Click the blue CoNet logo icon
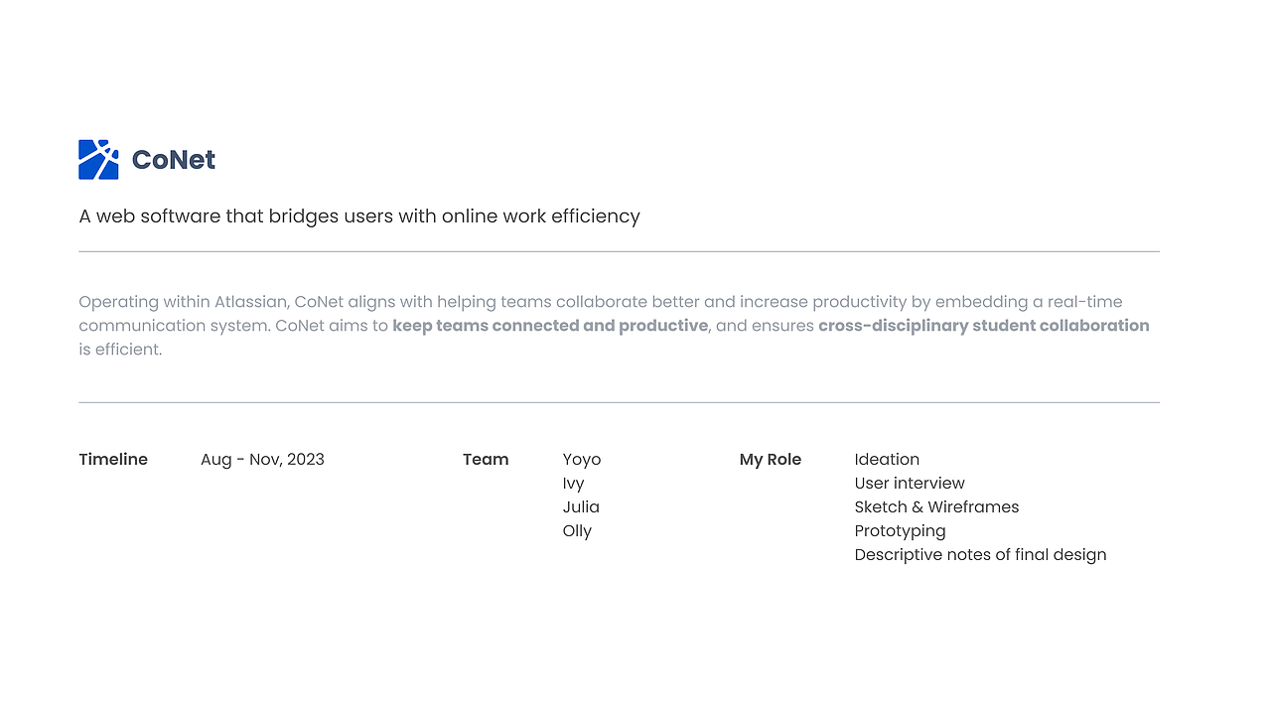The height and width of the screenshot is (715, 1271). pyautogui.click(x=98, y=160)
